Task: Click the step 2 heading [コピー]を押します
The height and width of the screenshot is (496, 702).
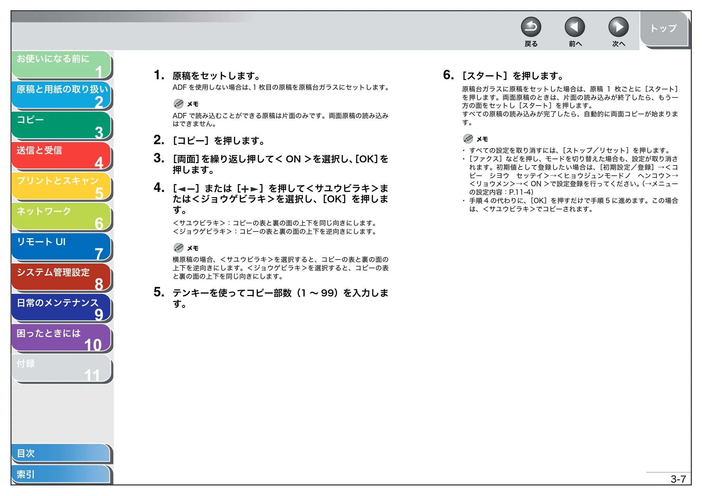Action: click(219, 141)
